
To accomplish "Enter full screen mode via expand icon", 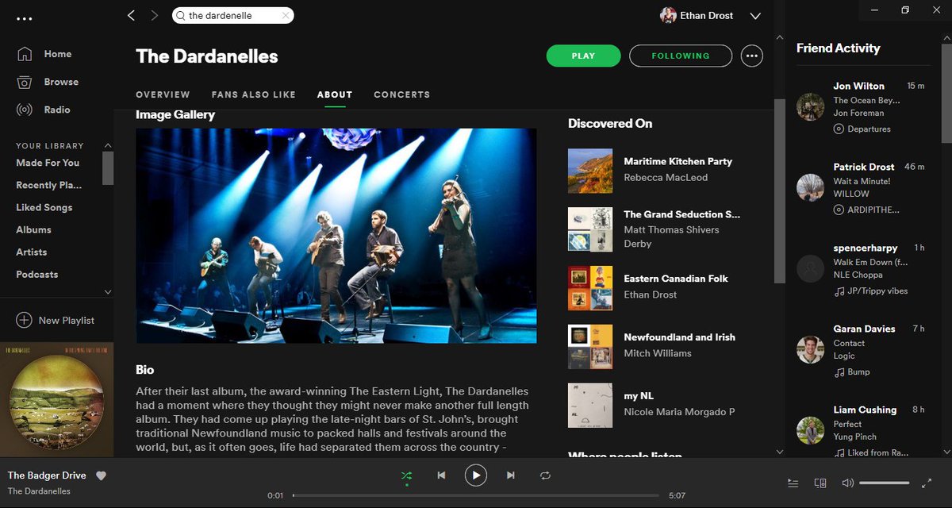I will (x=926, y=483).
